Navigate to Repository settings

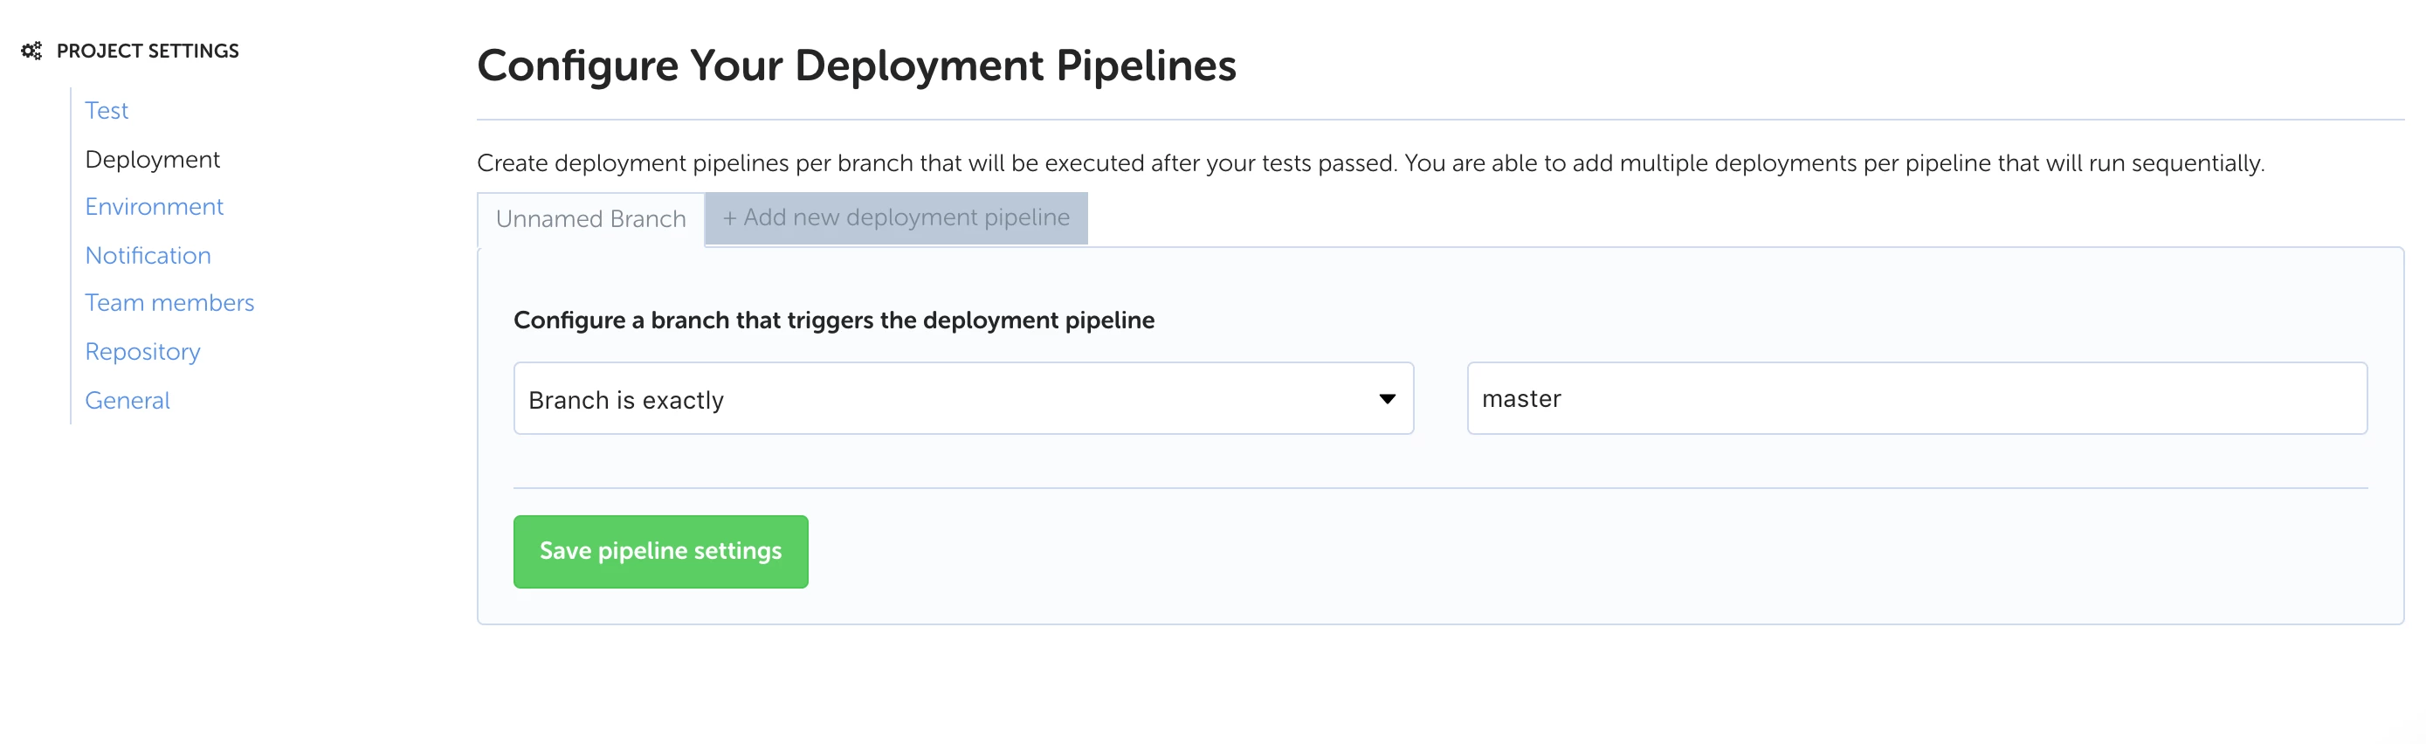coord(142,351)
